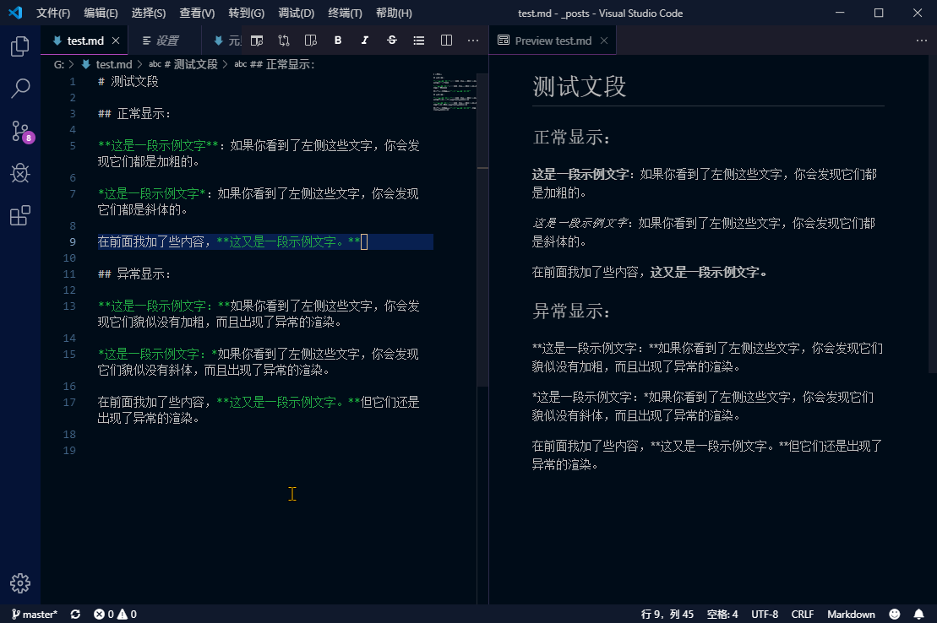Click the open changes split icon
This screenshot has width=937, height=623.
click(x=311, y=41)
